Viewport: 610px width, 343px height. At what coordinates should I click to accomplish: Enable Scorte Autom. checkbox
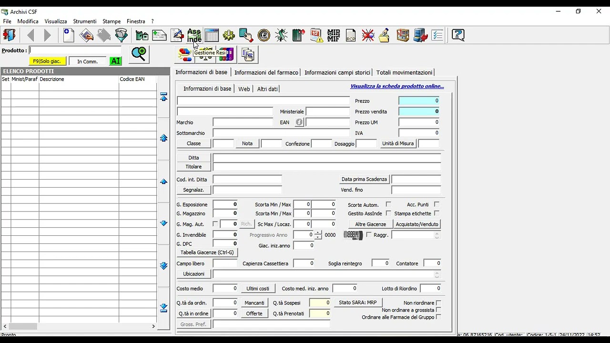click(388, 204)
